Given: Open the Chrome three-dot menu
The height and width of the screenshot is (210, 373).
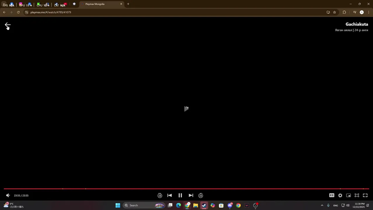Looking at the screenshot, I should point(369,12).
